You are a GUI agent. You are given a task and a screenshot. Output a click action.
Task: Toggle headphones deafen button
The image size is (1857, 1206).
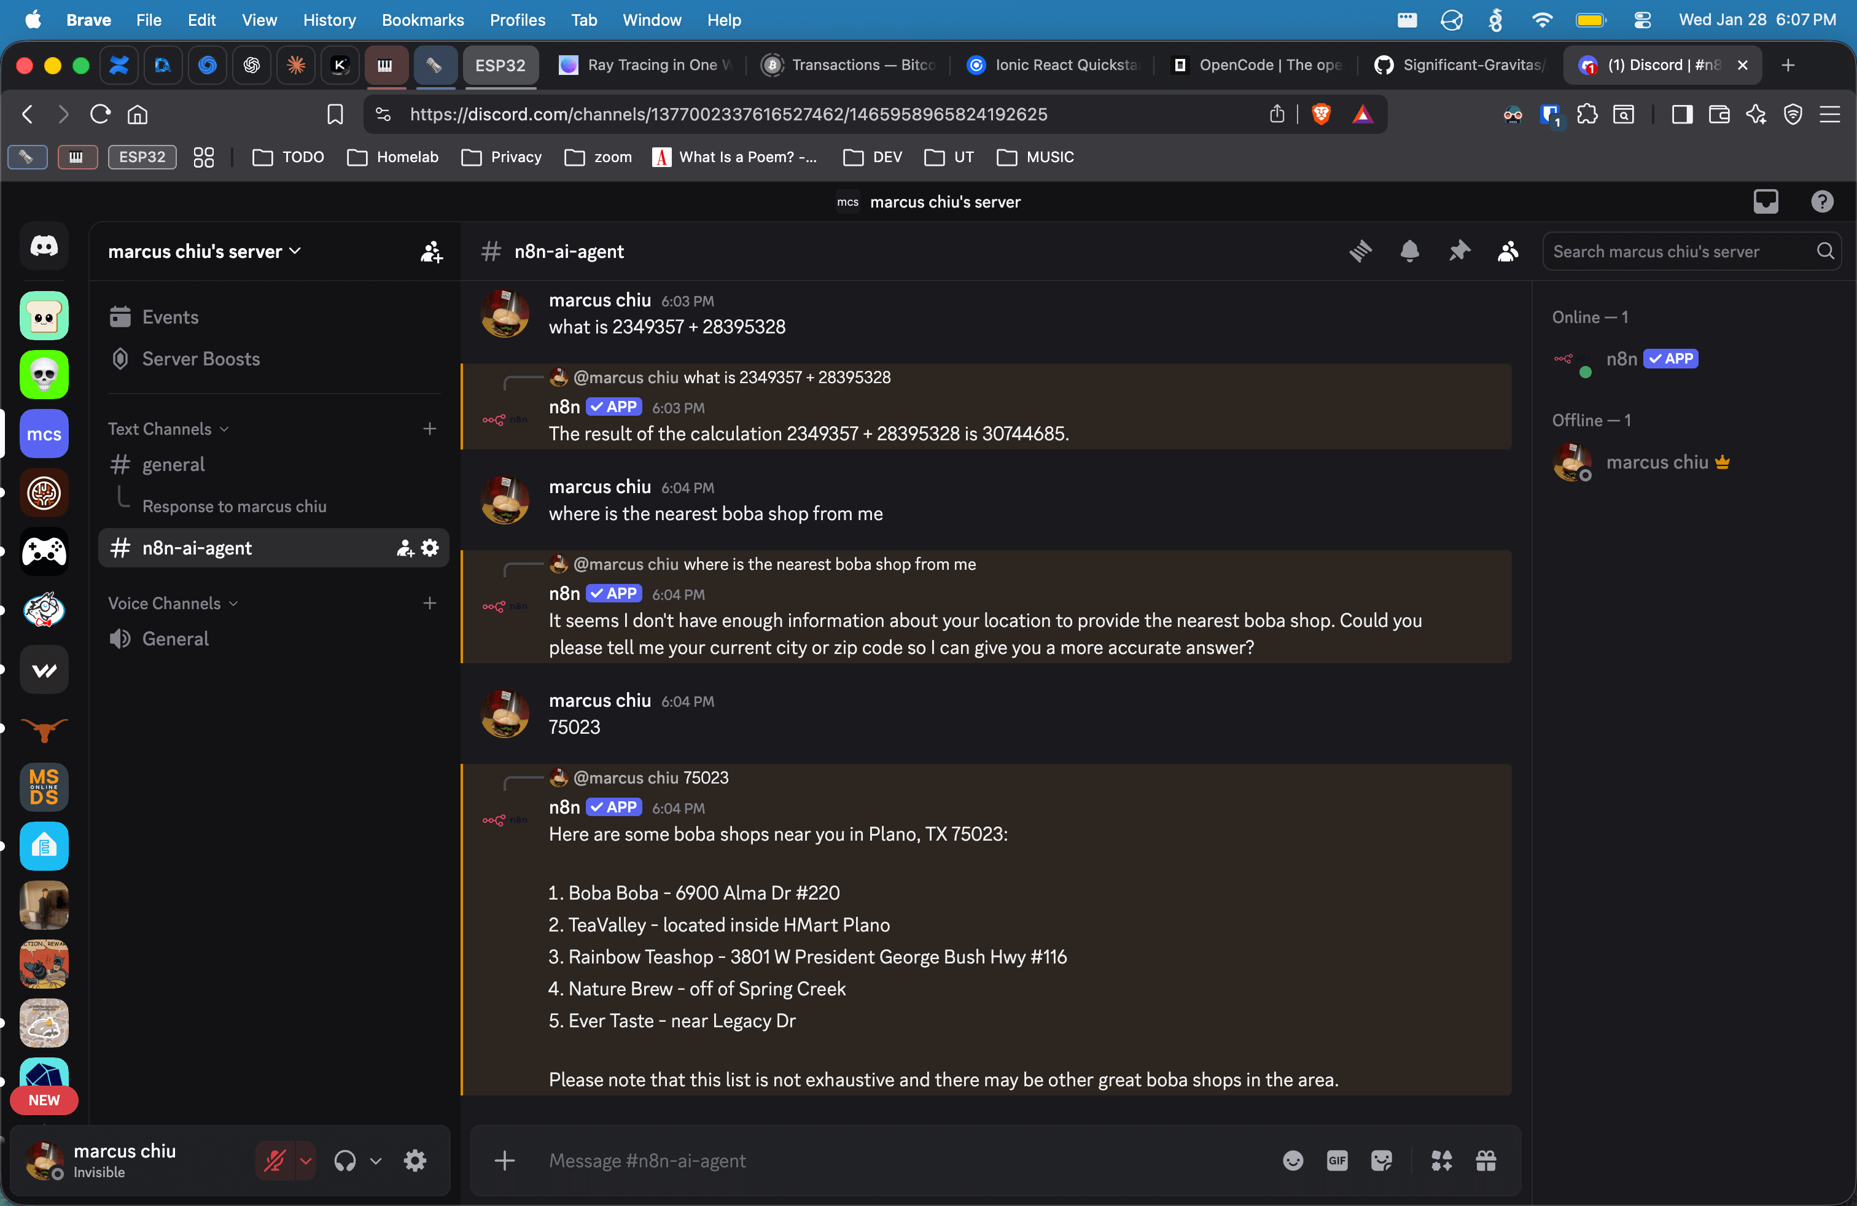[x=345, y=1161]
